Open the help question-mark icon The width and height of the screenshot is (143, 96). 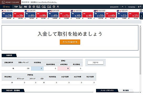point(54,7)
